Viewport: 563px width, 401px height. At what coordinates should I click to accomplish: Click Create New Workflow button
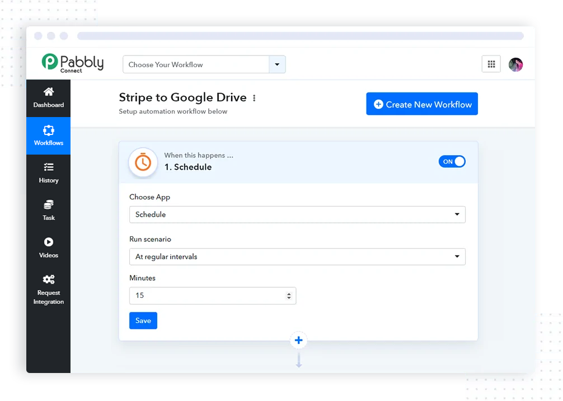422,104
